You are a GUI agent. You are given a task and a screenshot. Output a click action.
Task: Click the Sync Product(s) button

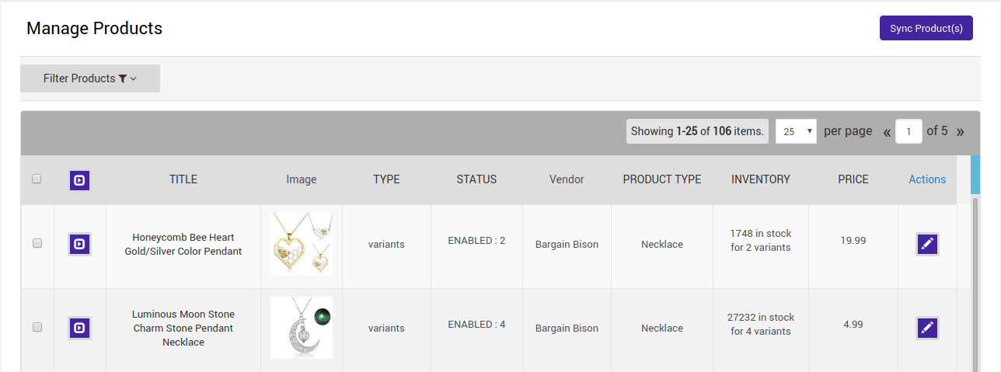(926, 28)
